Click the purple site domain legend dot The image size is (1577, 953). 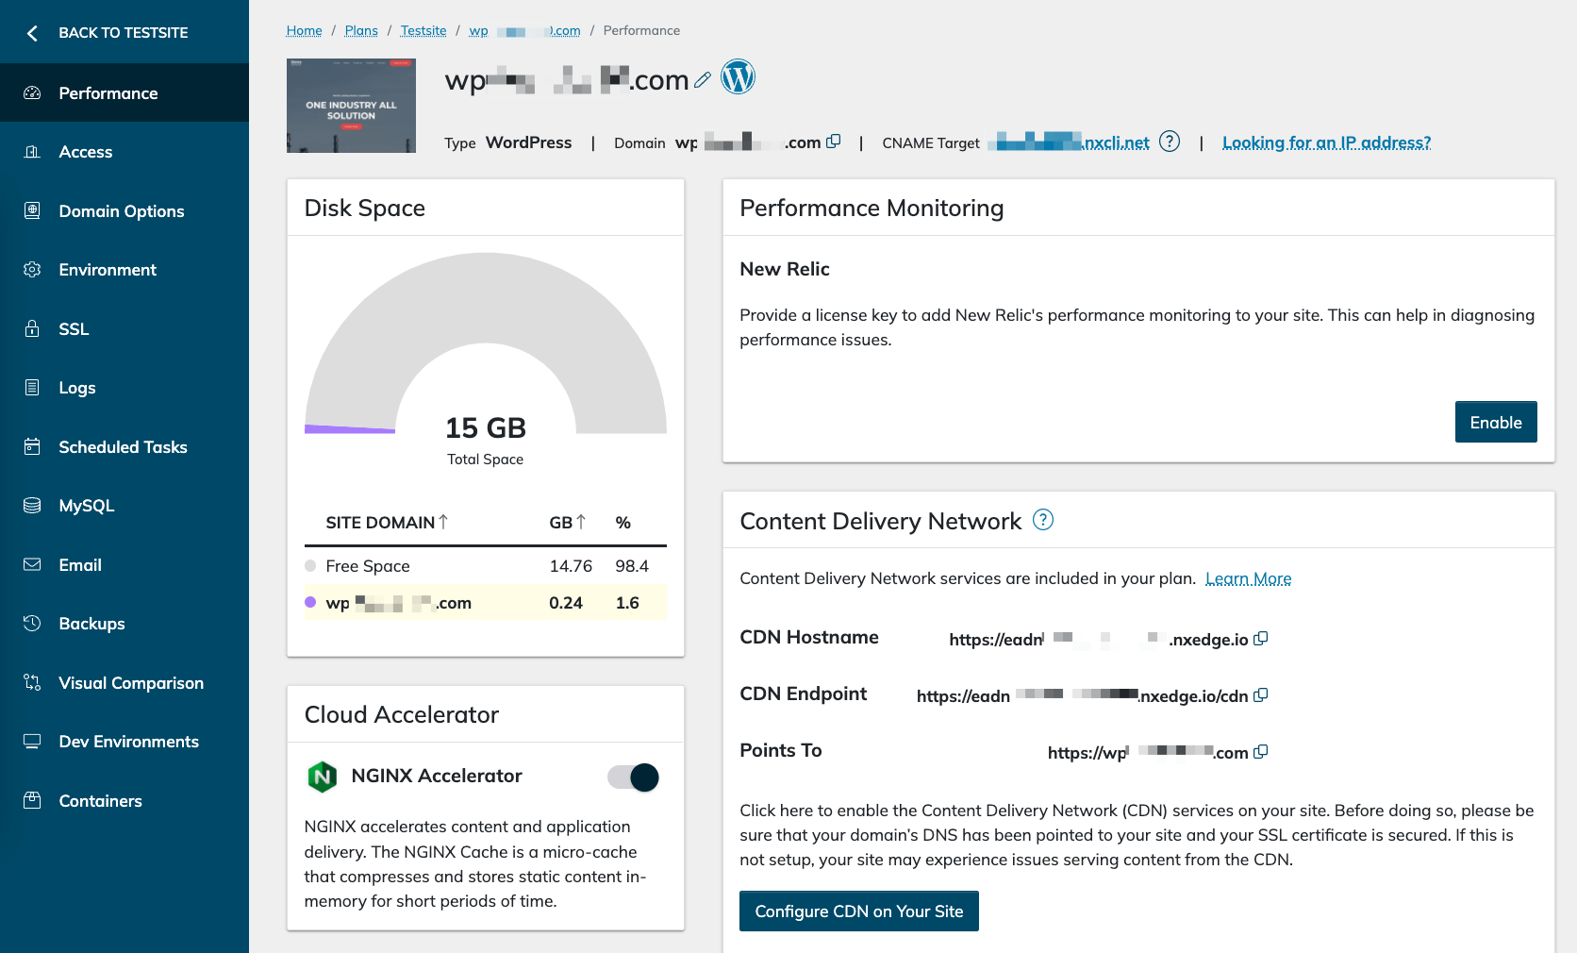pos(310,602)
